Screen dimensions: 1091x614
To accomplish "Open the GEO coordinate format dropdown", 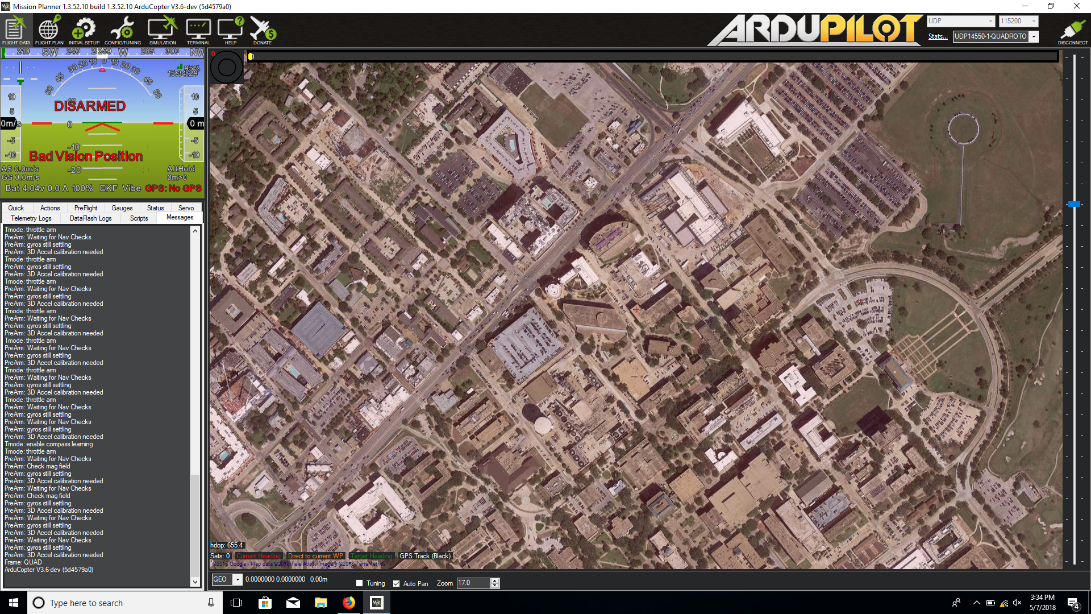I will (x=238, y=579).
